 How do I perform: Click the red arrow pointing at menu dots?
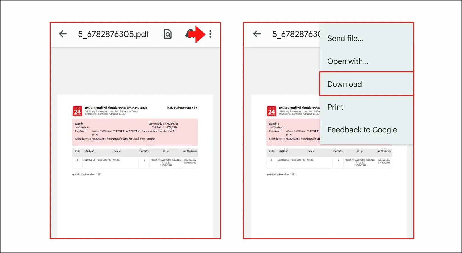[197, 34]
